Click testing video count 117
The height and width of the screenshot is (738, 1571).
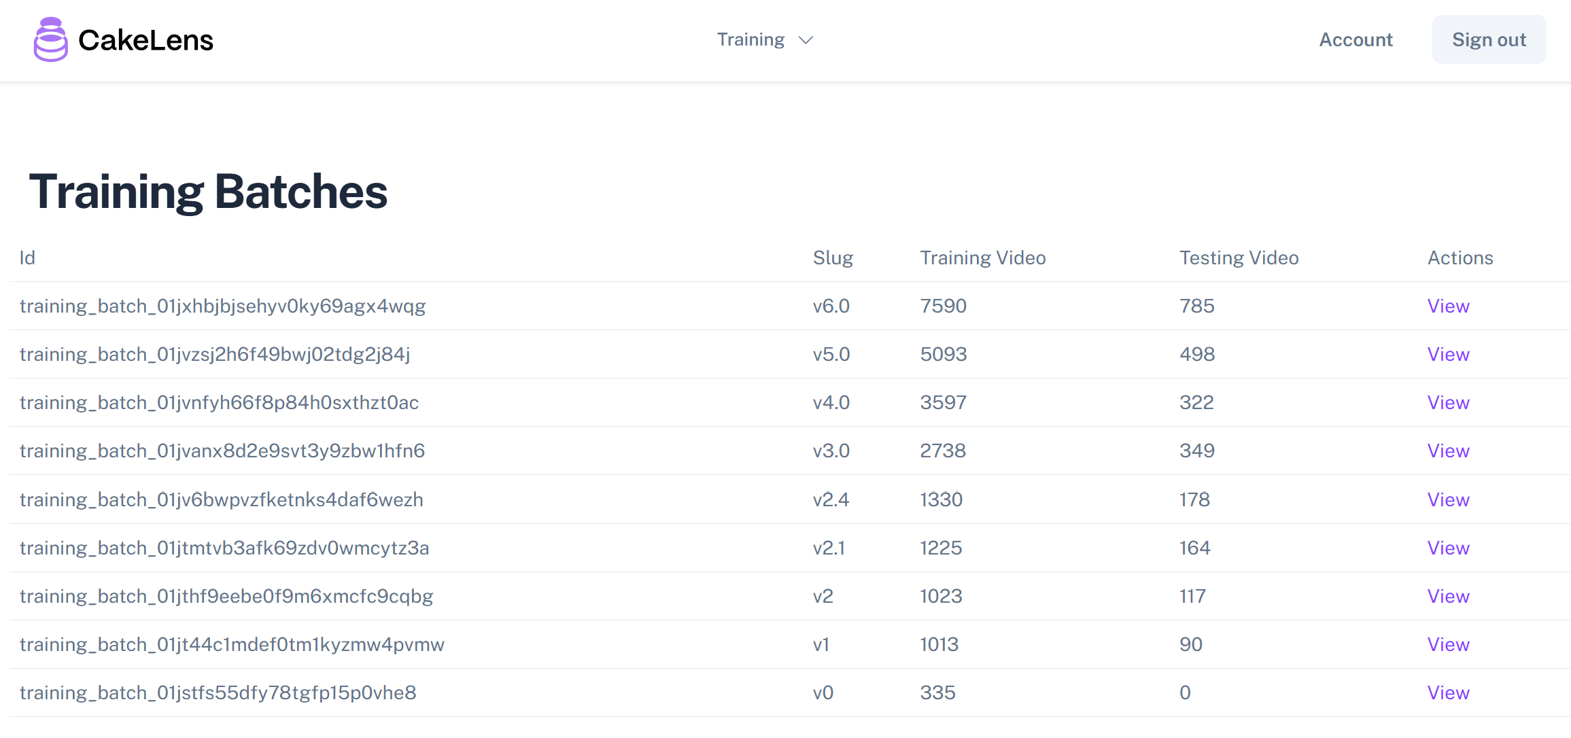(1192, 596)
